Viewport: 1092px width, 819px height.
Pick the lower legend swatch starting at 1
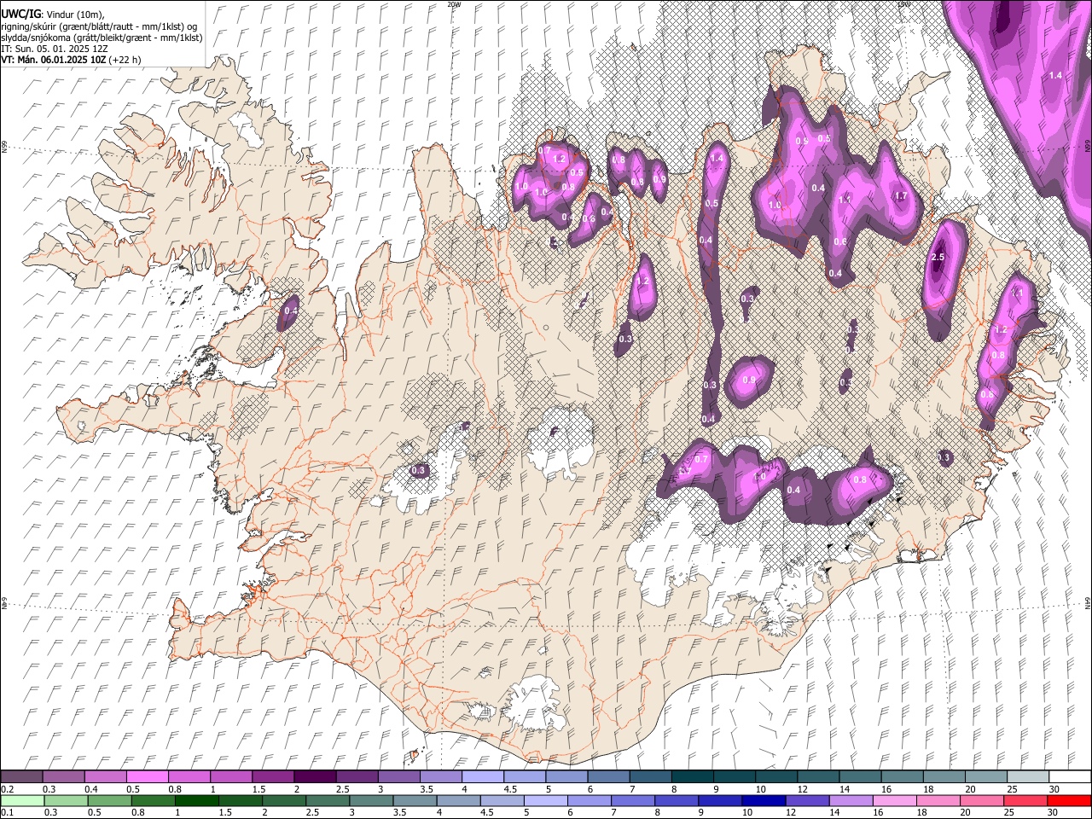coord(196,800)
